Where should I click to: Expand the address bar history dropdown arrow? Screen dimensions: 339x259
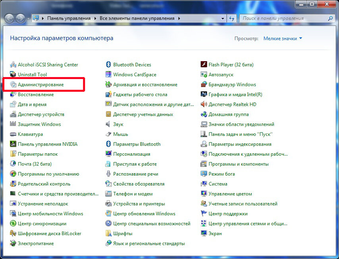coord(223,18)
